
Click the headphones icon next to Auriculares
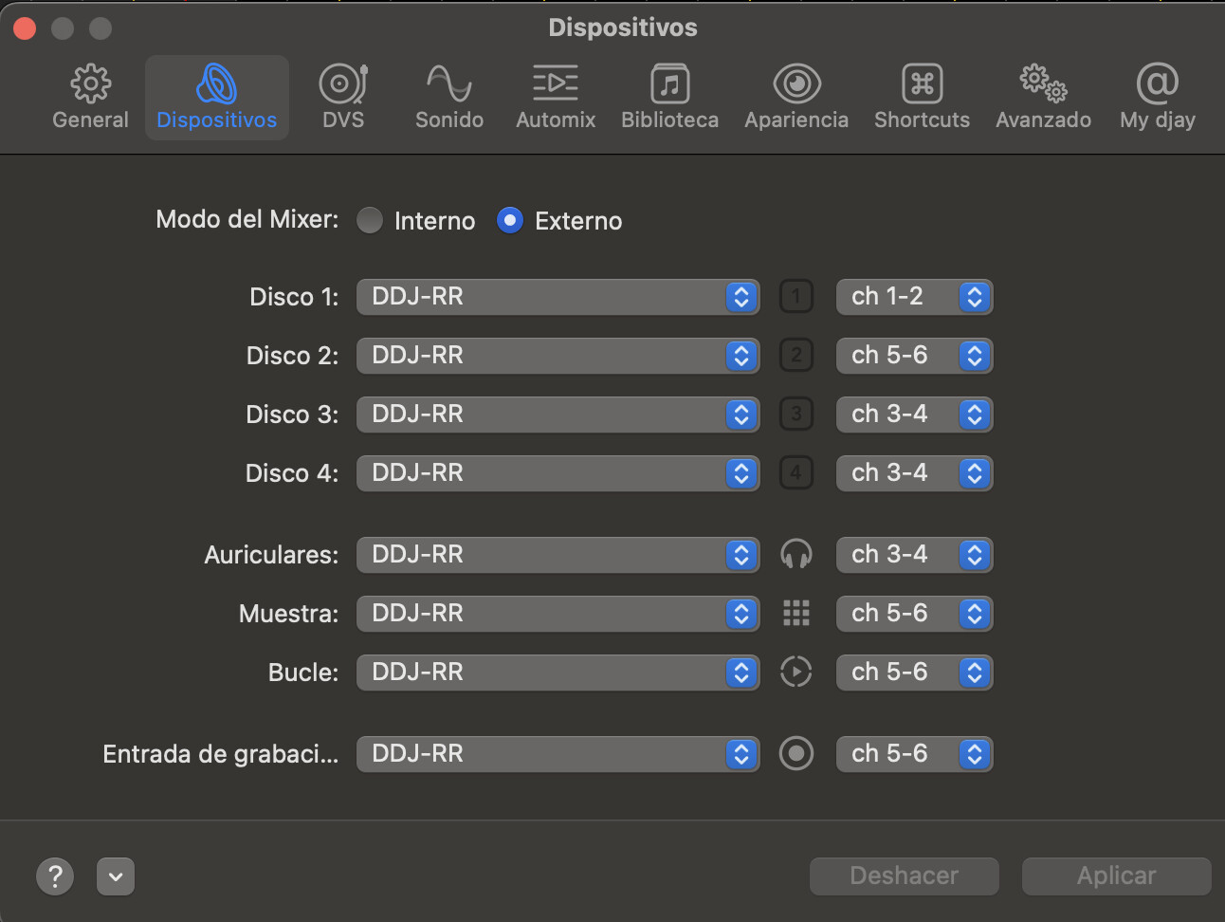(796, 554)
